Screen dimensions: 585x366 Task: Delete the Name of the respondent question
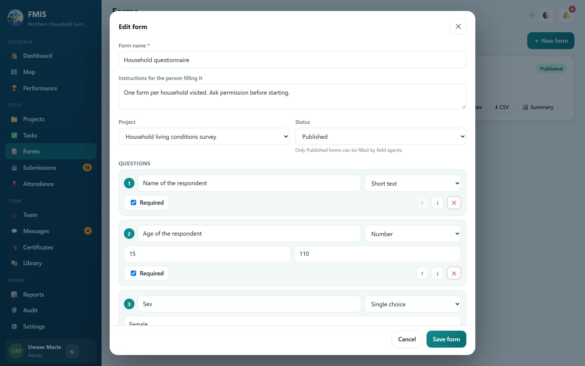point(454,203)
